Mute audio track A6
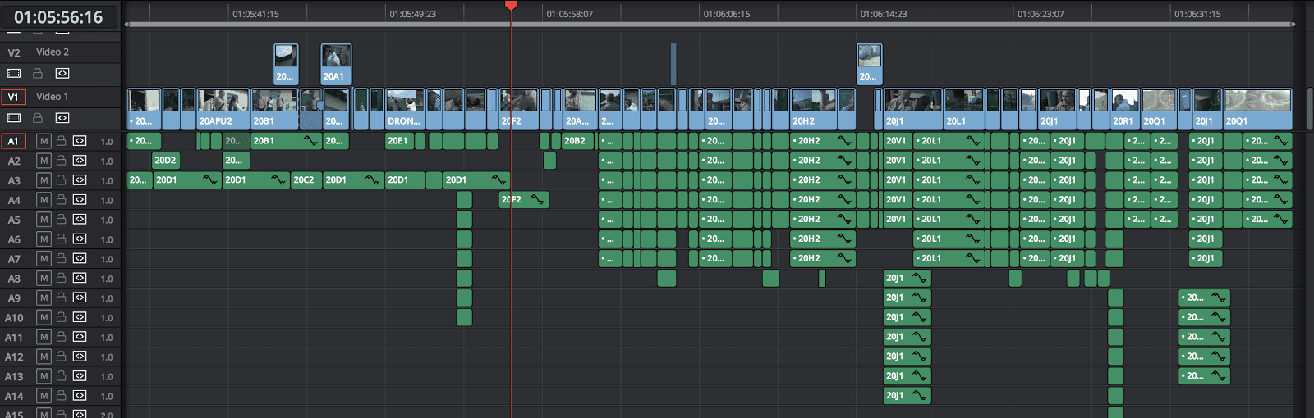The image size is (1314, 418). [x=44, y=239]
